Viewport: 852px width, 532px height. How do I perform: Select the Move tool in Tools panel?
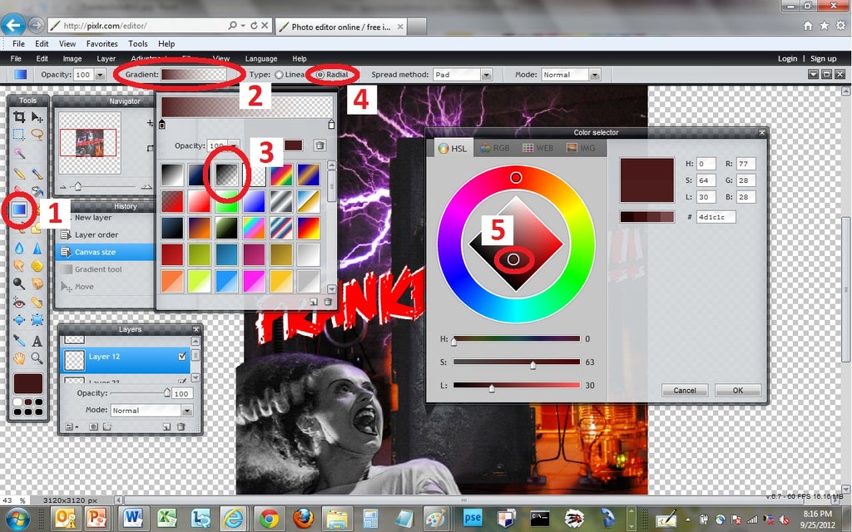[37, 116]
